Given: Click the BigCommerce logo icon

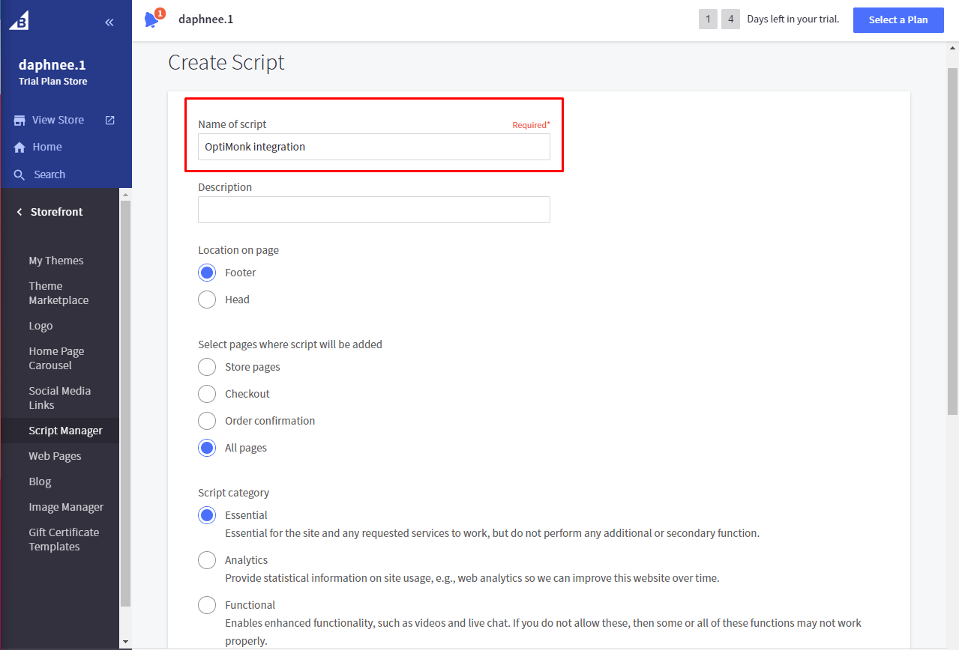Looking at the screenshot, I should click(x=19, y=21).
